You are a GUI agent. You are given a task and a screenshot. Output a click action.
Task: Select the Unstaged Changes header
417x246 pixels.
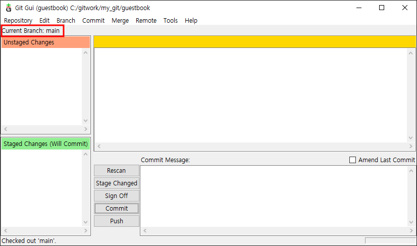[x=46, y=42]
